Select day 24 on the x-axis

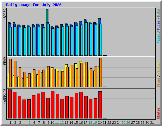[x=119, y=123]
